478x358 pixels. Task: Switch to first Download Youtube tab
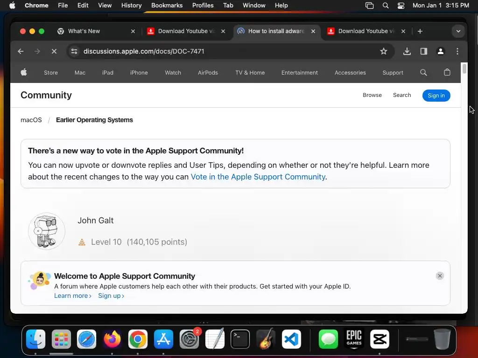[186, 31]
